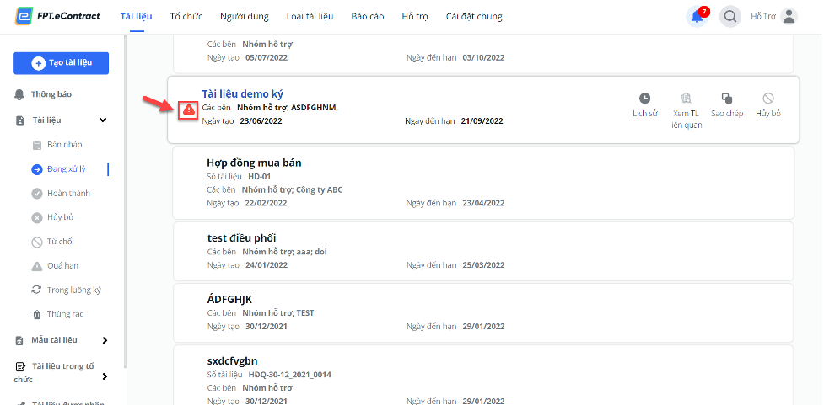The image size is (824, 405).
Task: Click the Sao chép copy icon
Action: [x=727, y=99]
